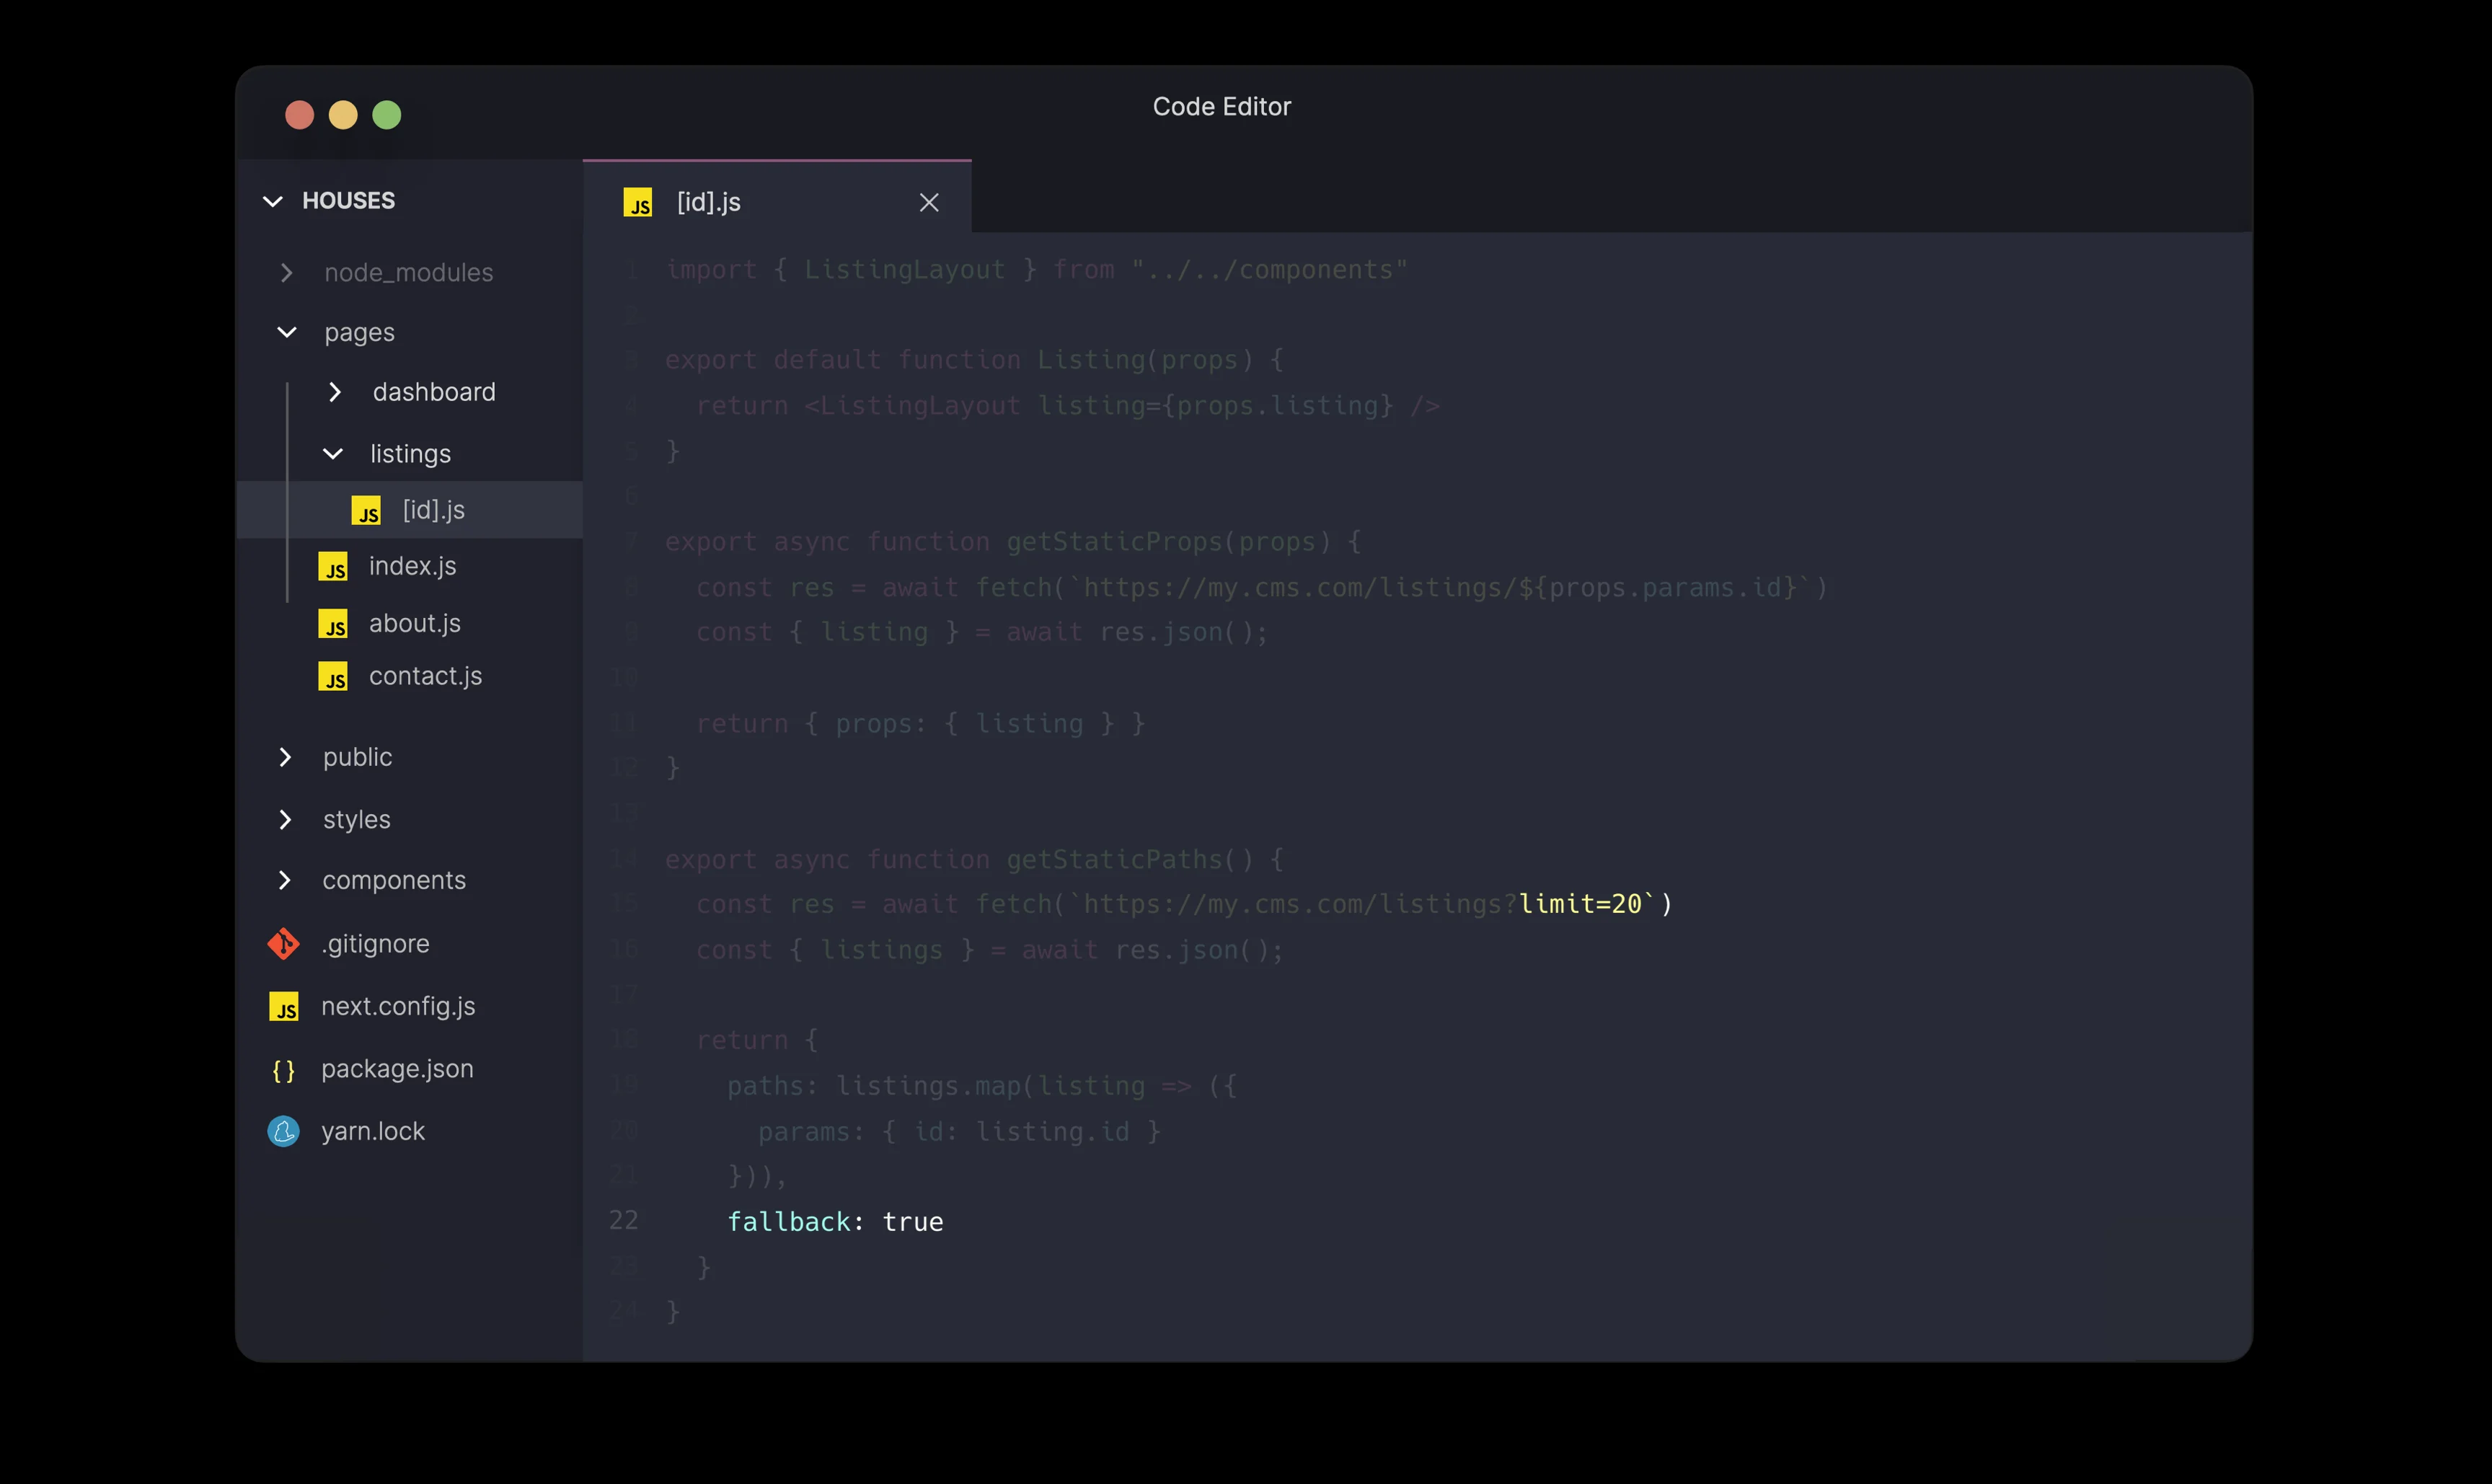The image size is (2492, 1484).
Task: Click the JS icon in the open tab
Action: tap(637, 203)
